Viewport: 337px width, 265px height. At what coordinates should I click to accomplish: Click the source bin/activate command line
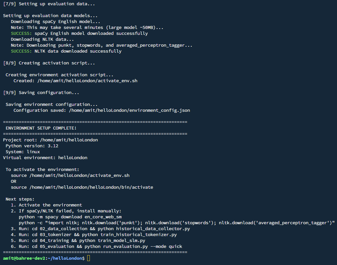(82, 187)
